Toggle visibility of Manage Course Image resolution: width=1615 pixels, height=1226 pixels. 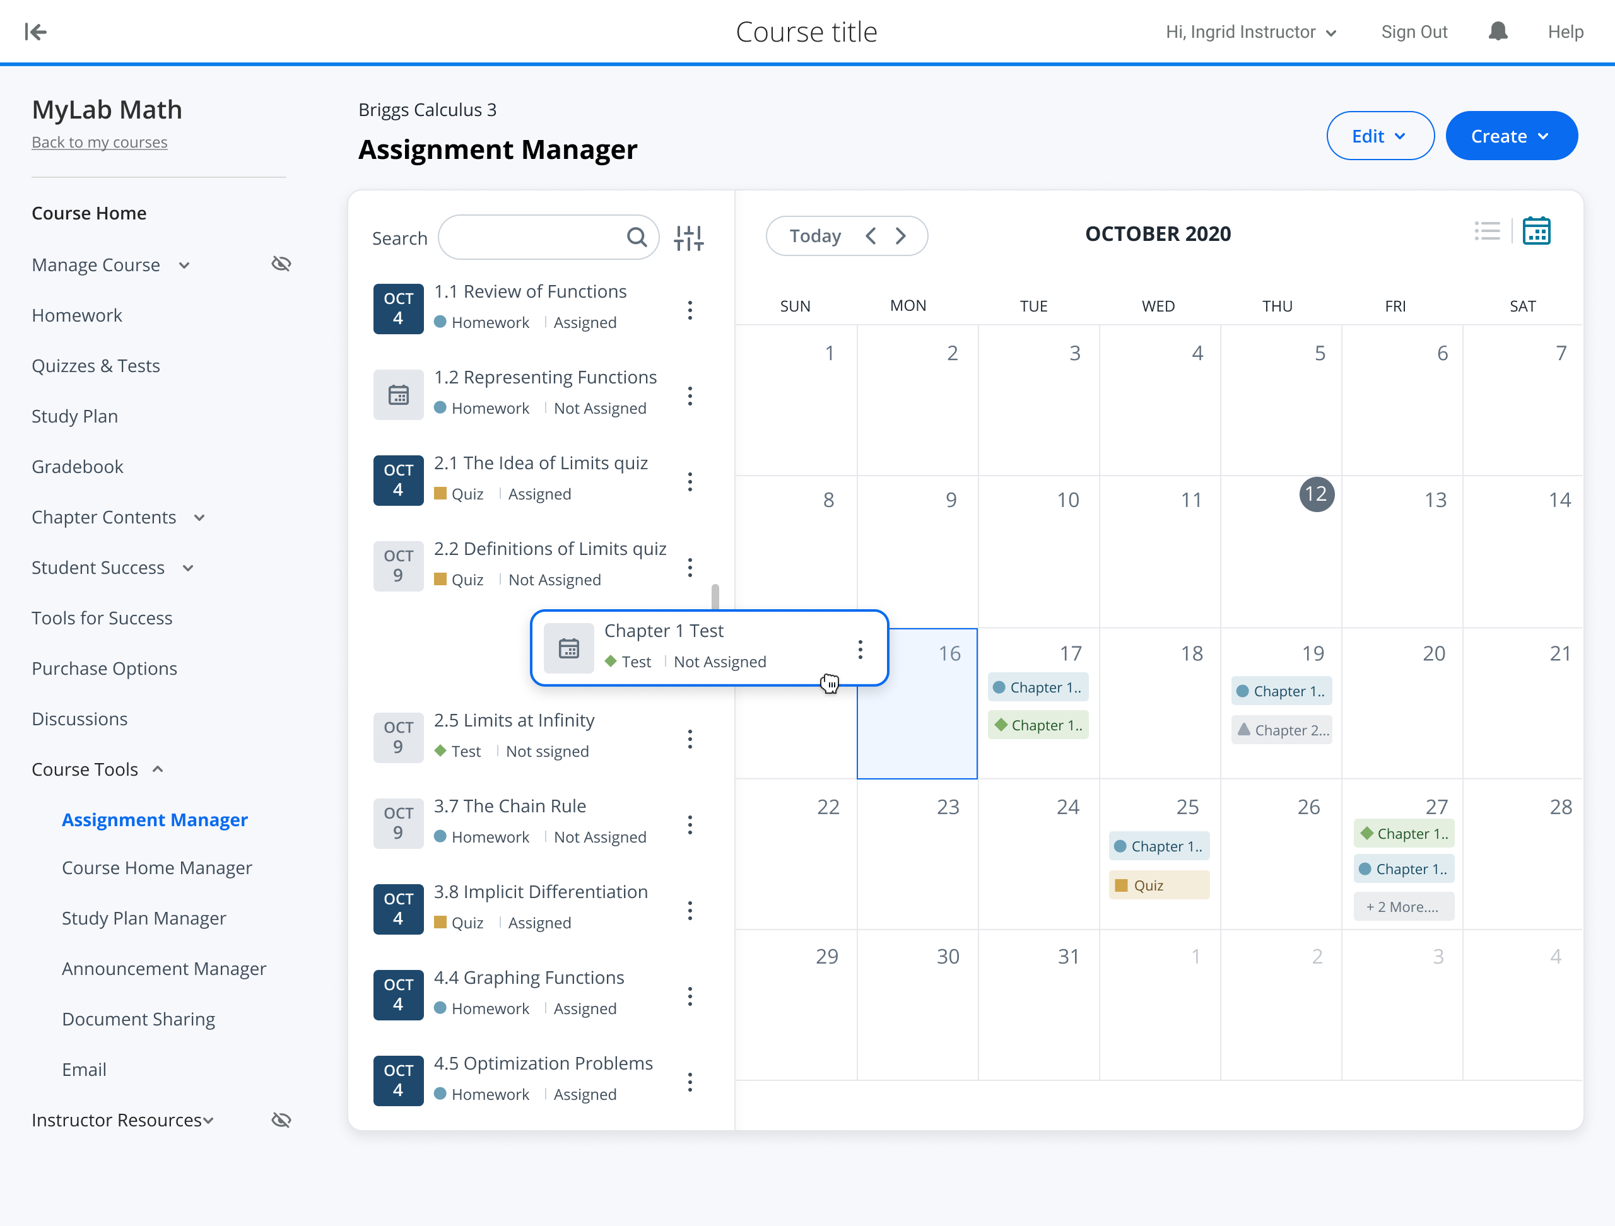click(281, 264)
